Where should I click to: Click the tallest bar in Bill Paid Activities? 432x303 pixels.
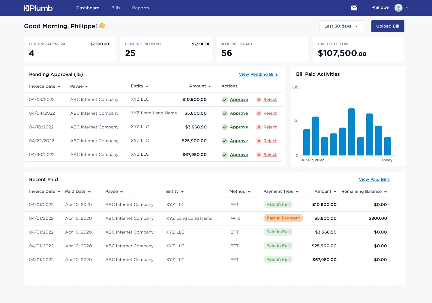352,132
